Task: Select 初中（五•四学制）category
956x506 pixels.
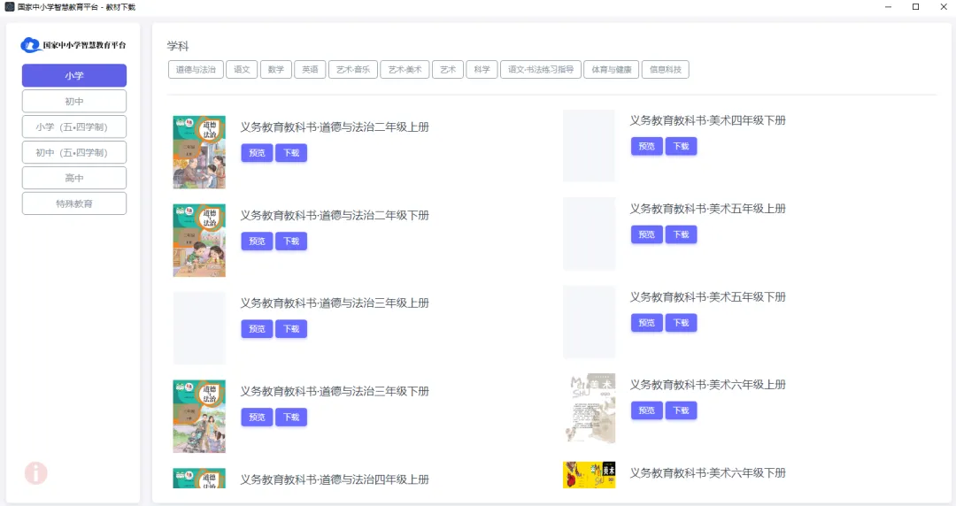Action: coord(74,152)
